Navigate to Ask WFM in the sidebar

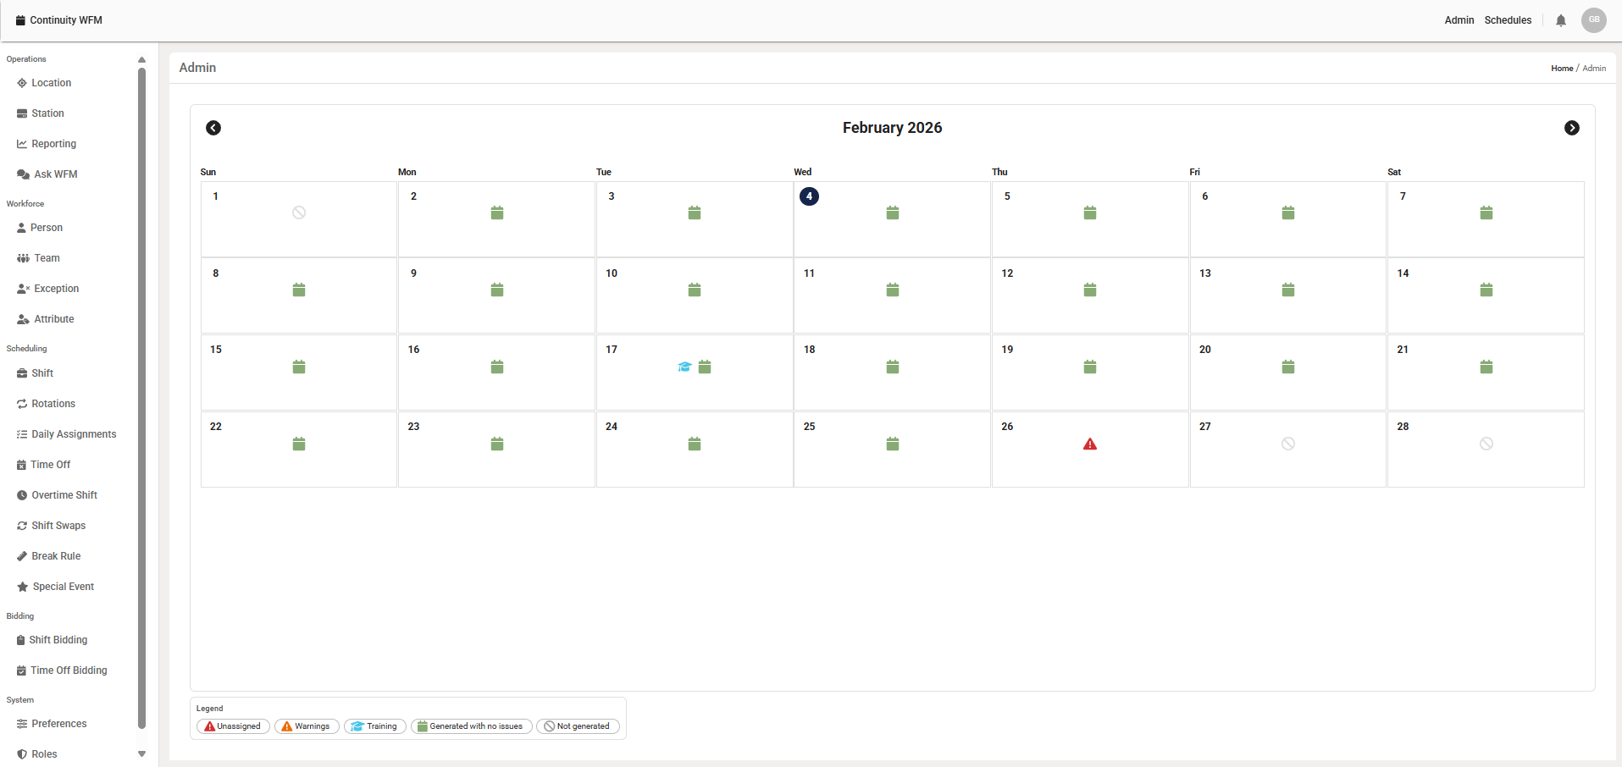(x=47, y=174)
